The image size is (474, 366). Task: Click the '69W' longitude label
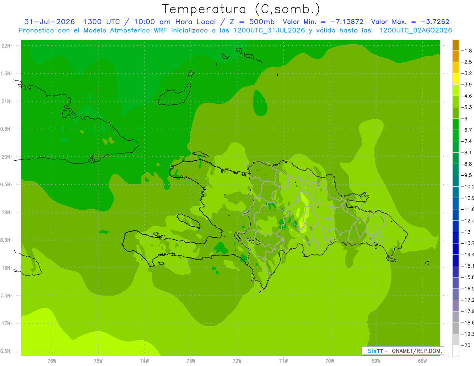click(x=376, y=361)
